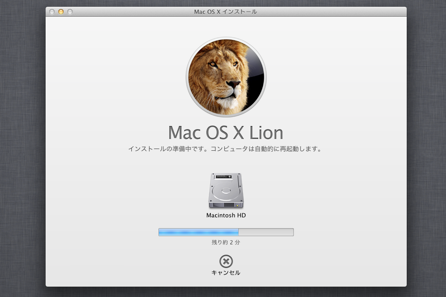Click the キャンセル label
This screenshot has height=297, width=446.
[x=226, y=273]
